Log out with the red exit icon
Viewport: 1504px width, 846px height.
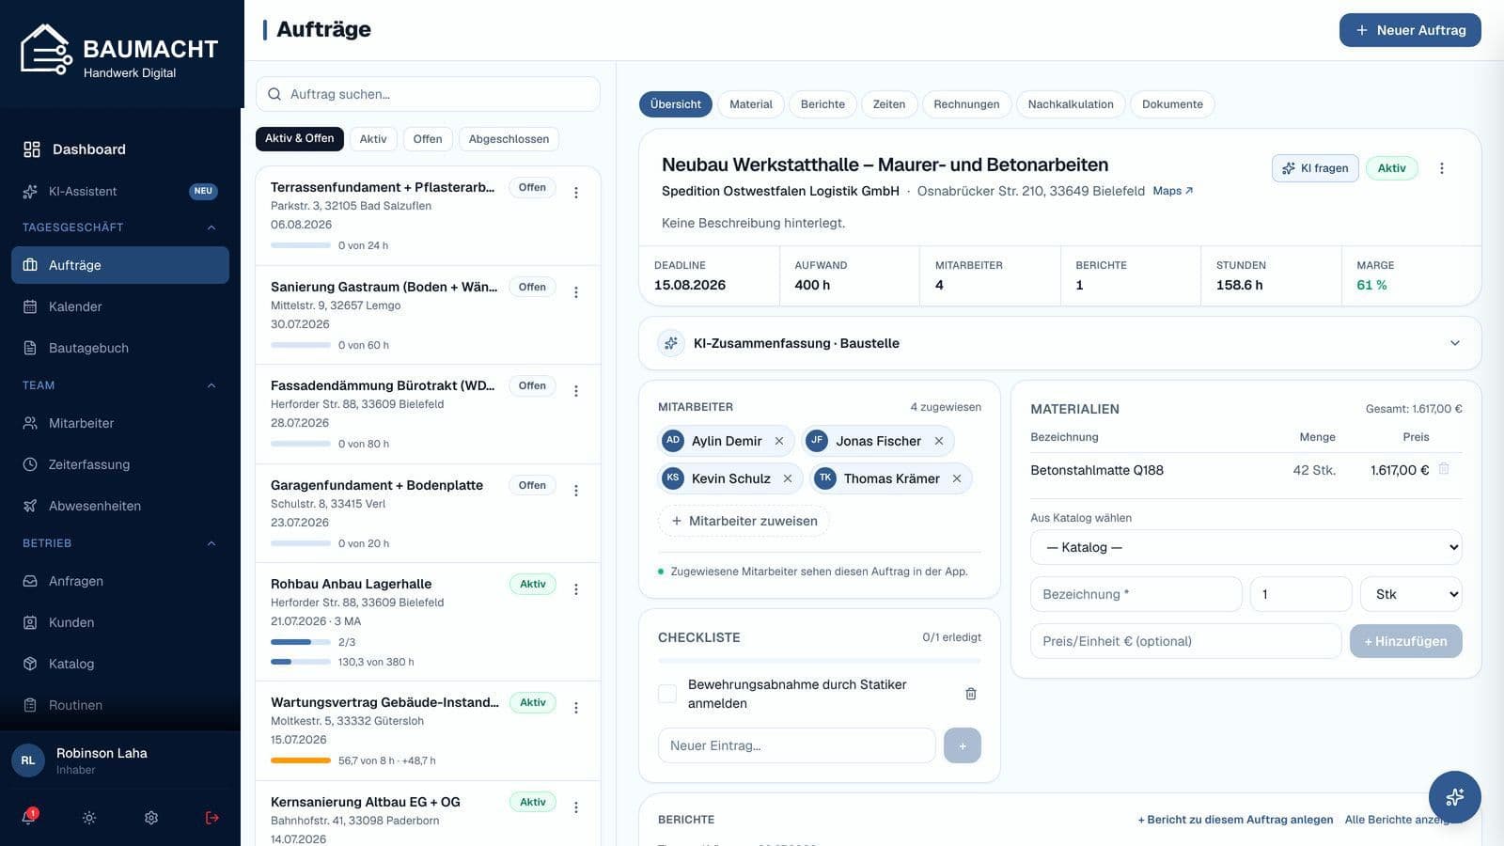coord(212,818)
